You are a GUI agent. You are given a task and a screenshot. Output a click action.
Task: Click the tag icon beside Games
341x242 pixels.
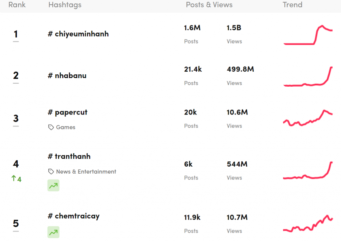pos(51,127)
